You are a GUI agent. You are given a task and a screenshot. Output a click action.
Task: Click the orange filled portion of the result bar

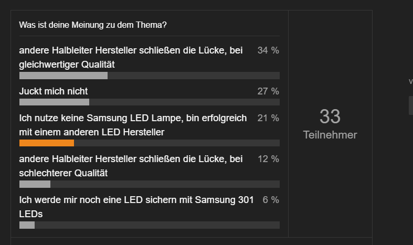[x=46, y=143]
